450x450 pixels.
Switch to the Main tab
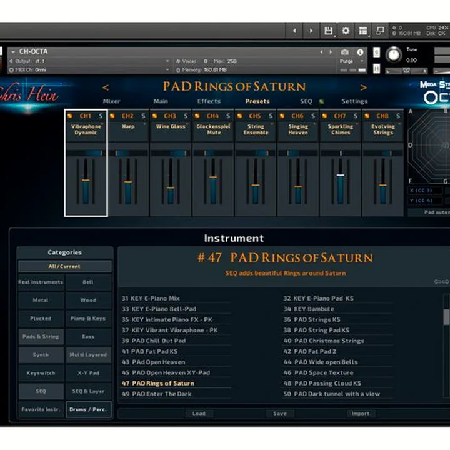click(x=161, y=101)
